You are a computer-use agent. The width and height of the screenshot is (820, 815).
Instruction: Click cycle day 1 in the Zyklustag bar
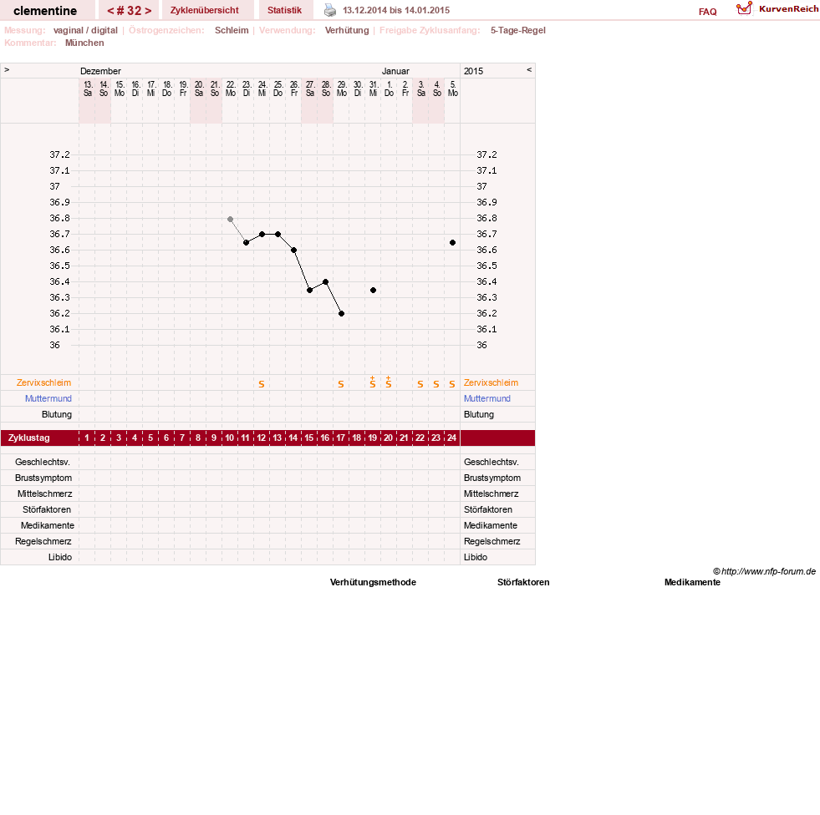[87, 438]
